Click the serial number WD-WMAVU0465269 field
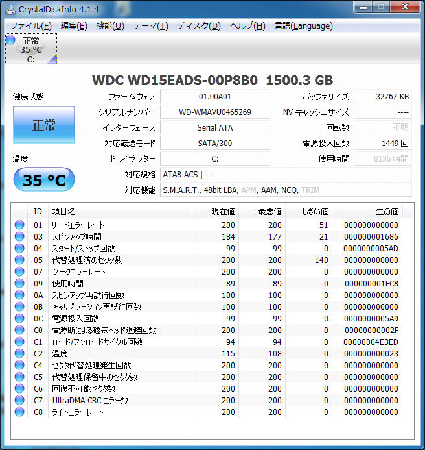 (x=215, y=112)
